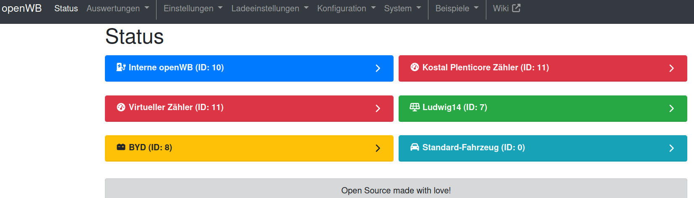Screen dimensions: 694x198
Task: Open the Auswertungen dropdown menu
Action: pyautogui.click(x=117, y=8)
